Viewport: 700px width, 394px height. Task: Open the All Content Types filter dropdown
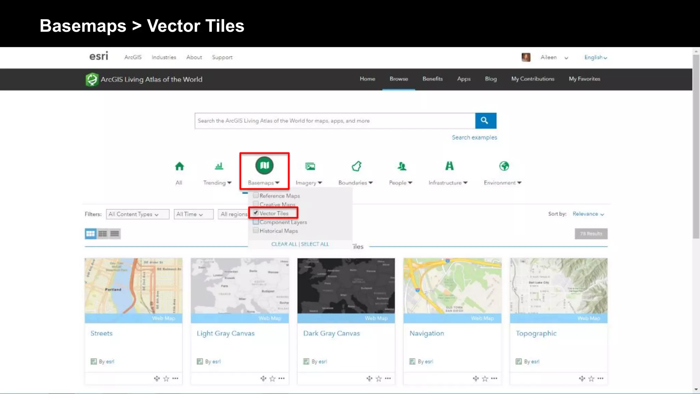tap(138, 214)
